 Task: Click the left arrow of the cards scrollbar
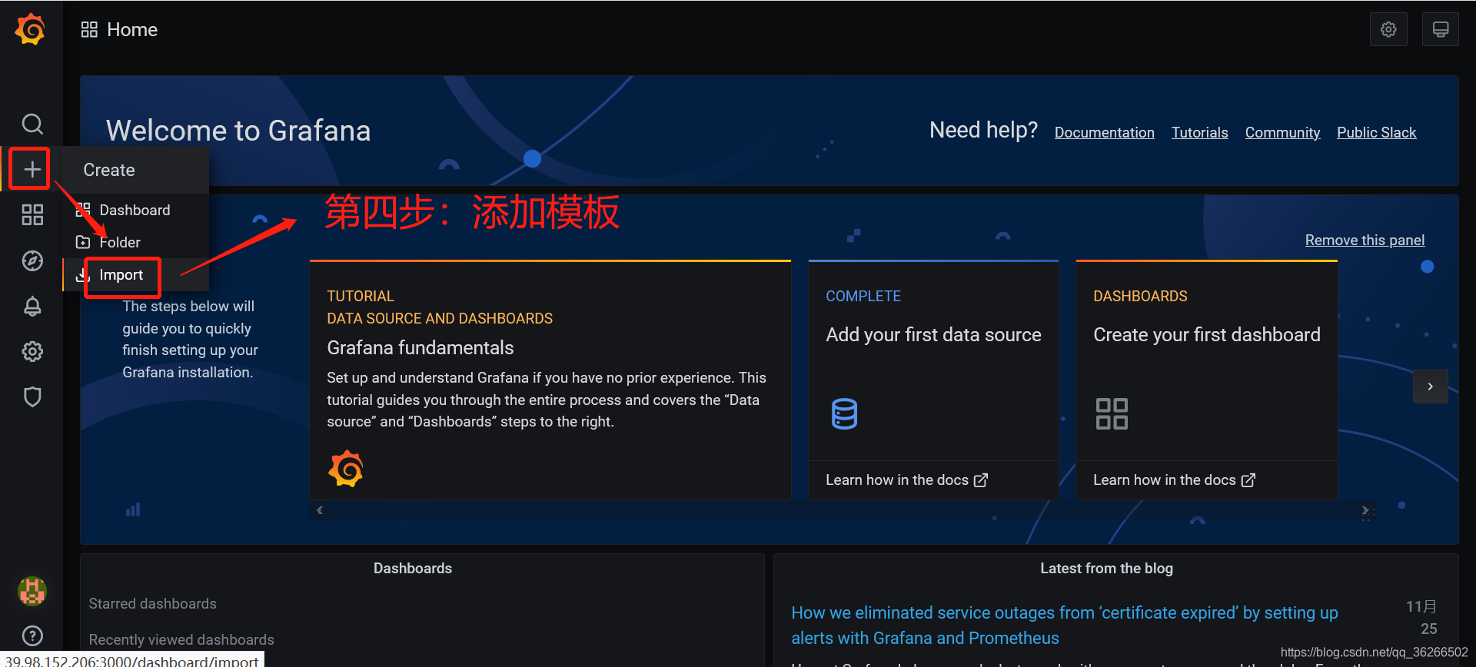[320, 509]
